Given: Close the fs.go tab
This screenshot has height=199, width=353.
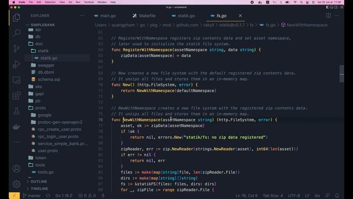Looking at the screenshot, I should tap(240, 15).
